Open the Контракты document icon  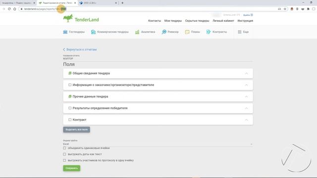[x=209, y=32]
